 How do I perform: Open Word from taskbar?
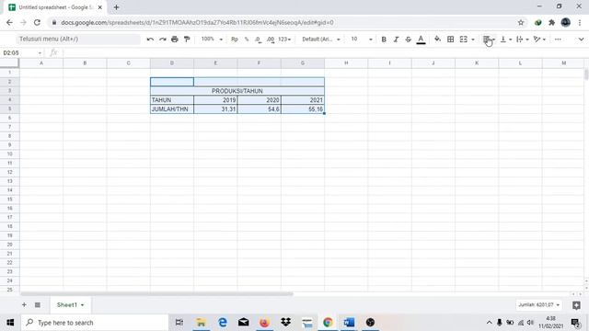click(x=349, y=323)
